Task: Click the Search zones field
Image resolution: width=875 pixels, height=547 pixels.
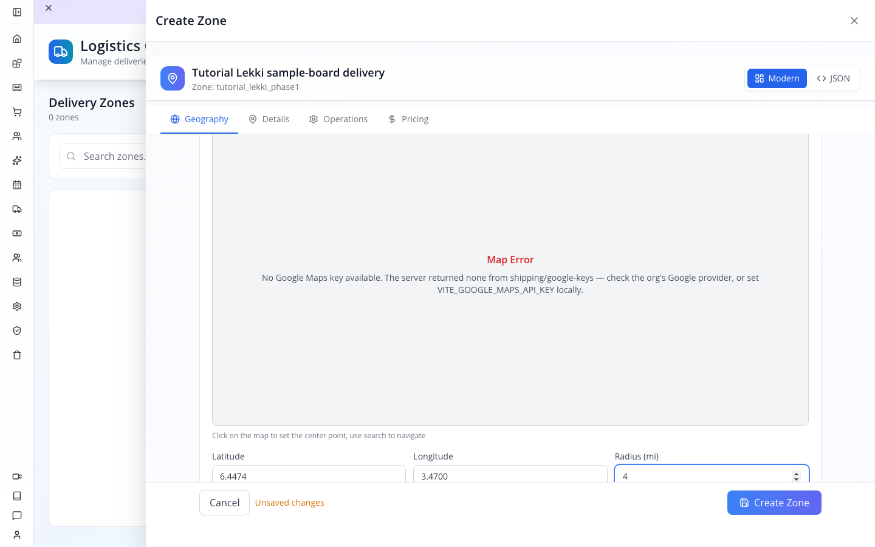Action: [103, 156]
